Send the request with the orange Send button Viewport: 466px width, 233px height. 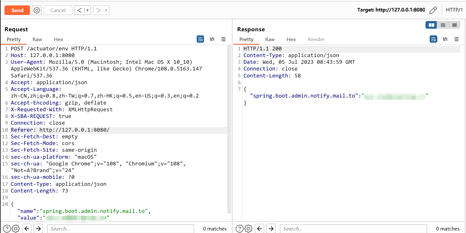[x=17, y=10]
